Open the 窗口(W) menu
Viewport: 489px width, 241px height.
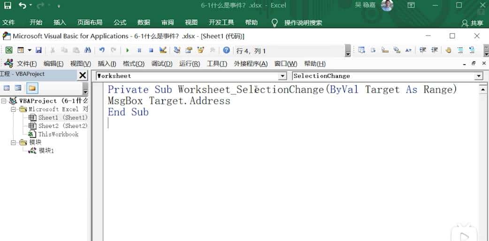point(286,64)
